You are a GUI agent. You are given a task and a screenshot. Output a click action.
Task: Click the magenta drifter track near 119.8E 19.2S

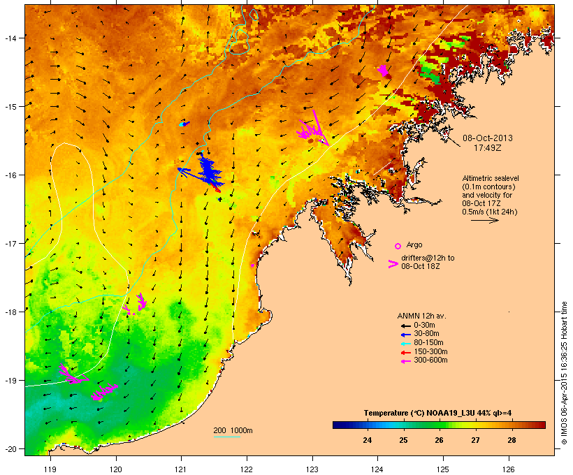click(104, 392)
